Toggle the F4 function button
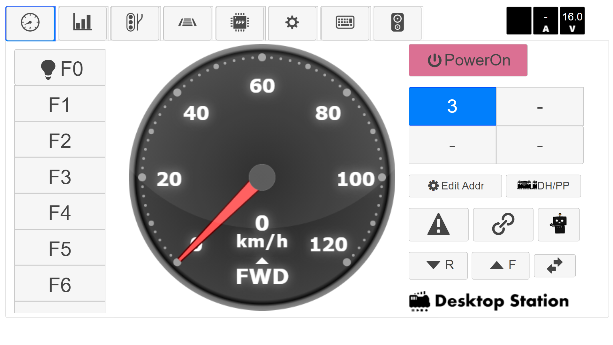This screenshot has height=345, width=613. coord(60,212)
